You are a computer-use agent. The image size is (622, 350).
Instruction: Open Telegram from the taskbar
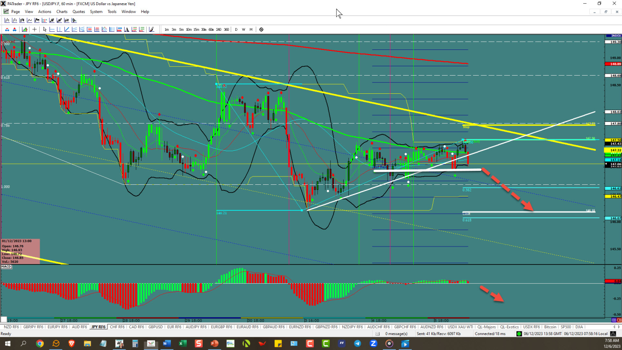[x=357, y=343]
